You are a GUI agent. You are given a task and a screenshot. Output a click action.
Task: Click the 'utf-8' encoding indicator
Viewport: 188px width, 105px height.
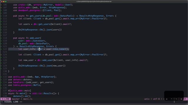click(156, 99)
